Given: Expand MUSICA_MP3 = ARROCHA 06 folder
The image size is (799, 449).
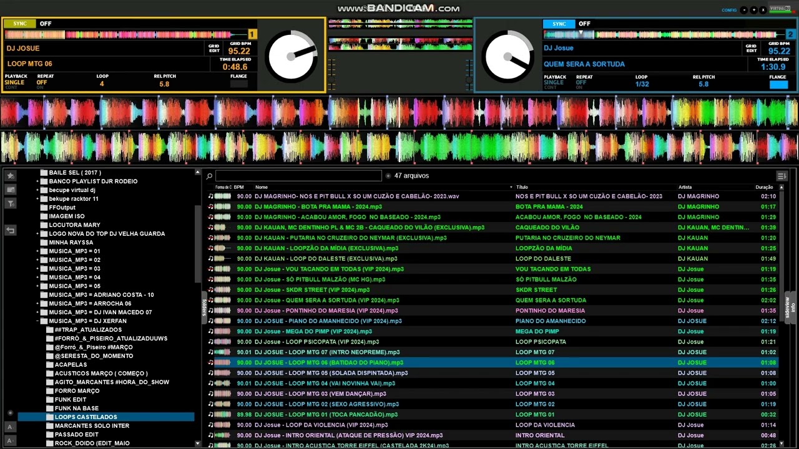Looking at the screenshot, I should (37, 304).
